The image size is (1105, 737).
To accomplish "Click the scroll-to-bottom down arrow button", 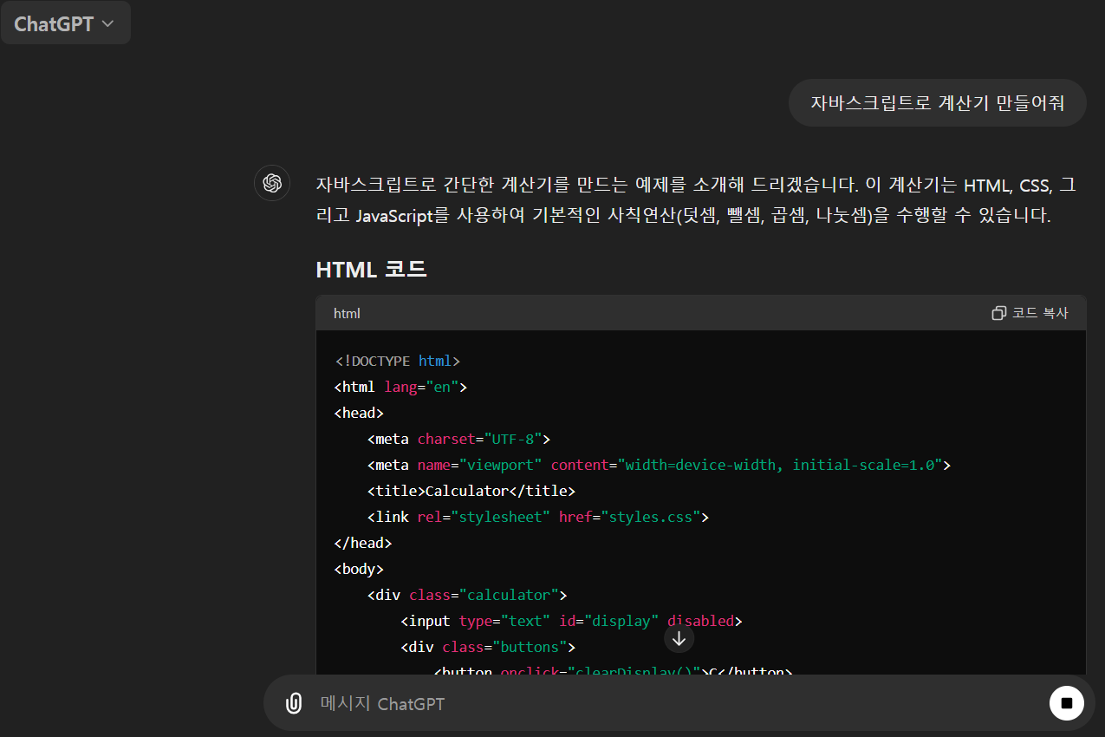I will tap(679, 639).
